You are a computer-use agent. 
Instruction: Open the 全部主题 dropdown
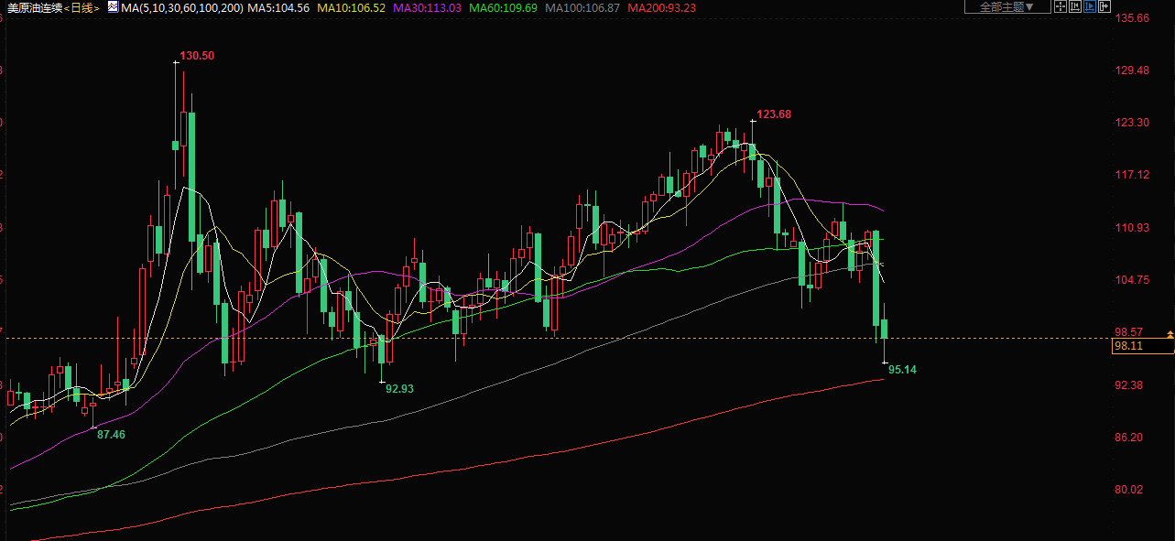1007,7
